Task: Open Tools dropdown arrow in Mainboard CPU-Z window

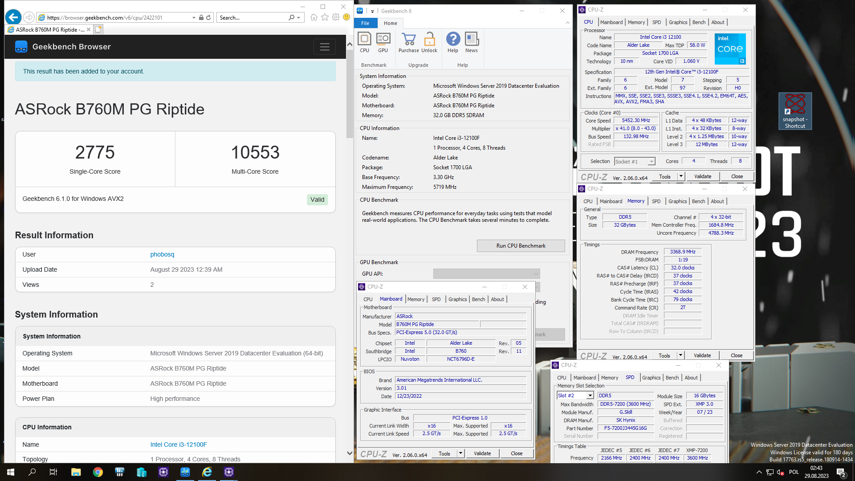Action: pos(461,453)
